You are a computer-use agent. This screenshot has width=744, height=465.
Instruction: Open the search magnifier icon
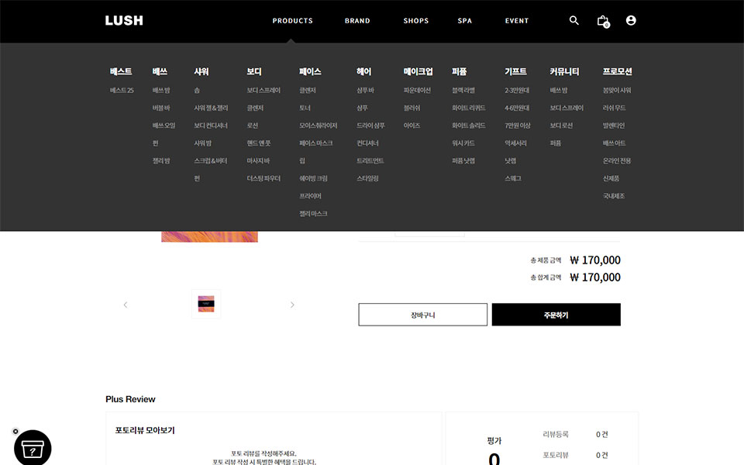[x=574, y=21]
